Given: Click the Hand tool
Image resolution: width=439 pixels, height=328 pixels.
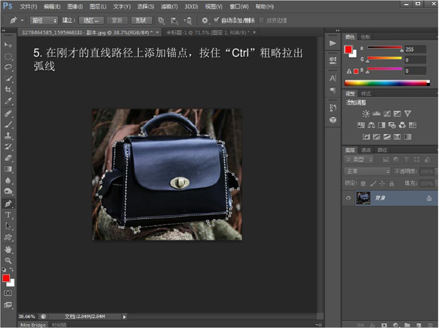Looking at the screenshot, I should (8, 249).
